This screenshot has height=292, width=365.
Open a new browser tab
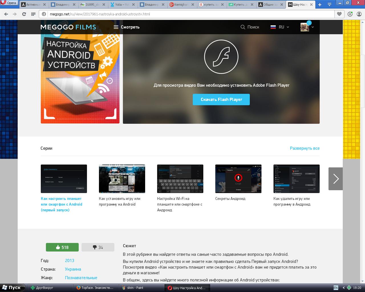(x=320, y=5)
